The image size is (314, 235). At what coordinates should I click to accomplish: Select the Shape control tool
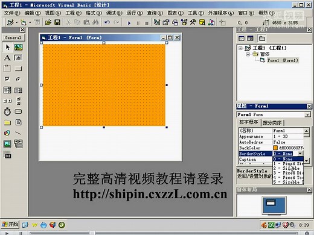tap(7, 133)
